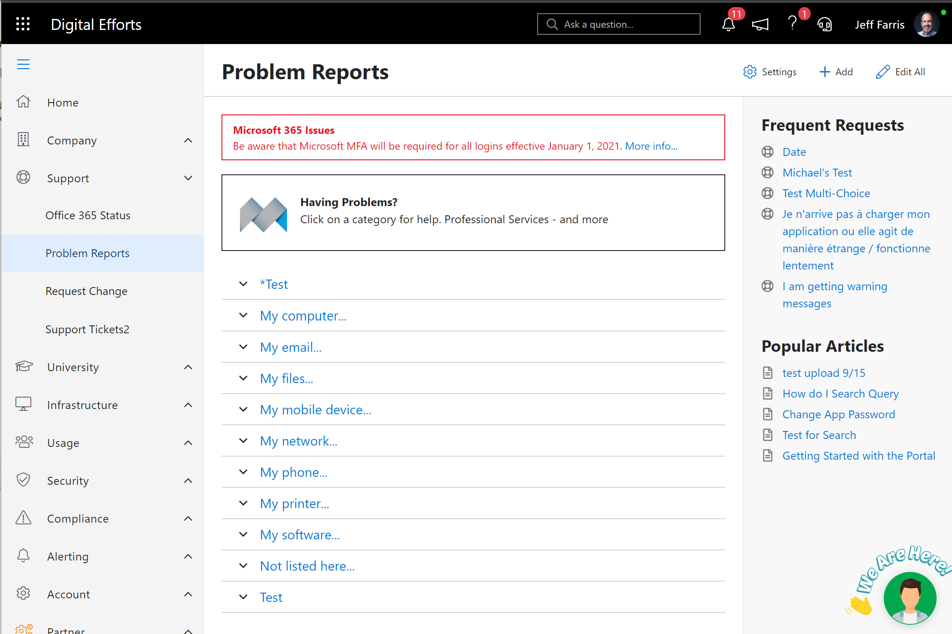Click the Edit All pencil icon
This screenshot has height=634, width=952.
click(882, 72)
